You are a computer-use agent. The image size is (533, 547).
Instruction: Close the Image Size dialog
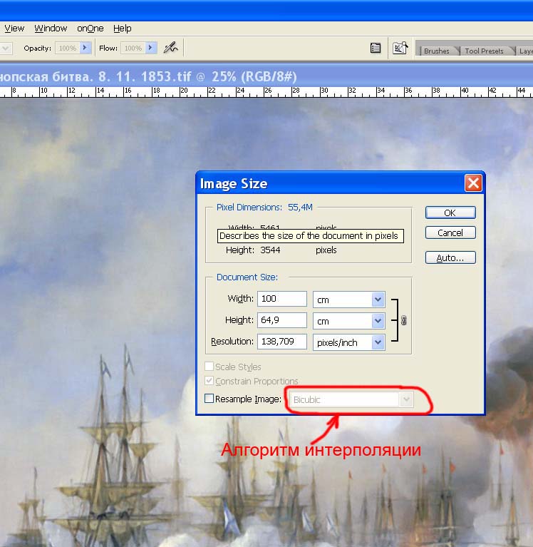tap(473, 183)
